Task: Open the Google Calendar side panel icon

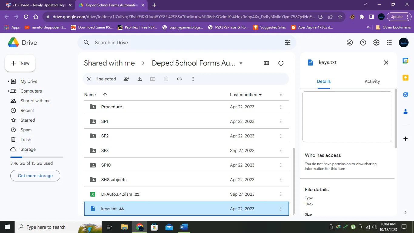Action: 406,61
